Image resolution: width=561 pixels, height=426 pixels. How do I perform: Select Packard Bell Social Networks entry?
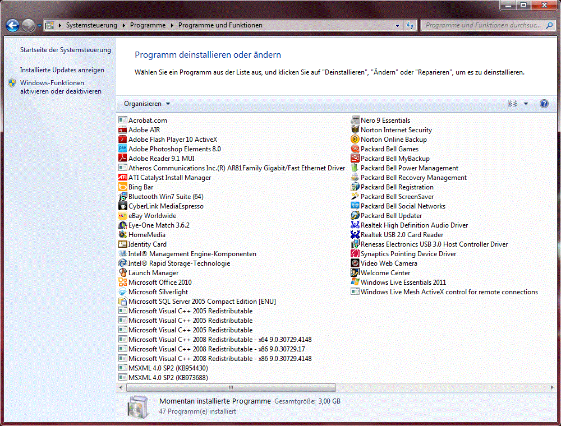coord(398,206)
